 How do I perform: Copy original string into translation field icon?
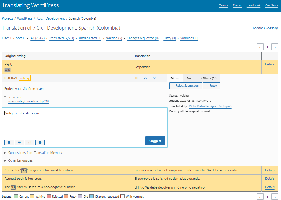coord(9,143)
